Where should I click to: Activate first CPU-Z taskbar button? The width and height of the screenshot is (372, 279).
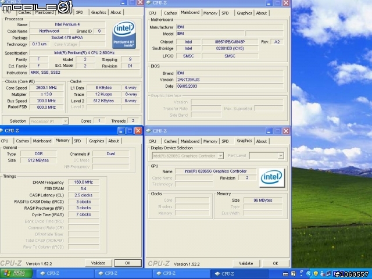[x=65, y=274]
